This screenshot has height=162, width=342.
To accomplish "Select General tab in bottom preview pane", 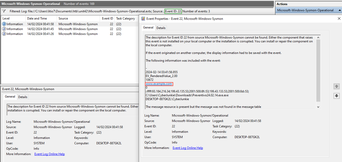I will [x=10, y=97].
